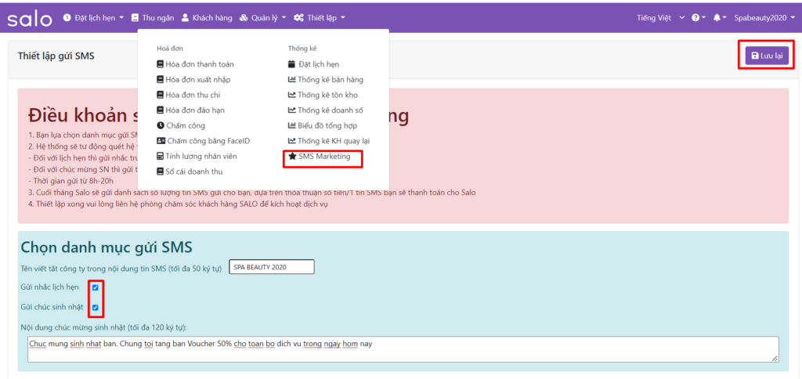
Task: Click the ID card icon beside Chấm công bằng FaceID
Action: (x=161, y=141)
